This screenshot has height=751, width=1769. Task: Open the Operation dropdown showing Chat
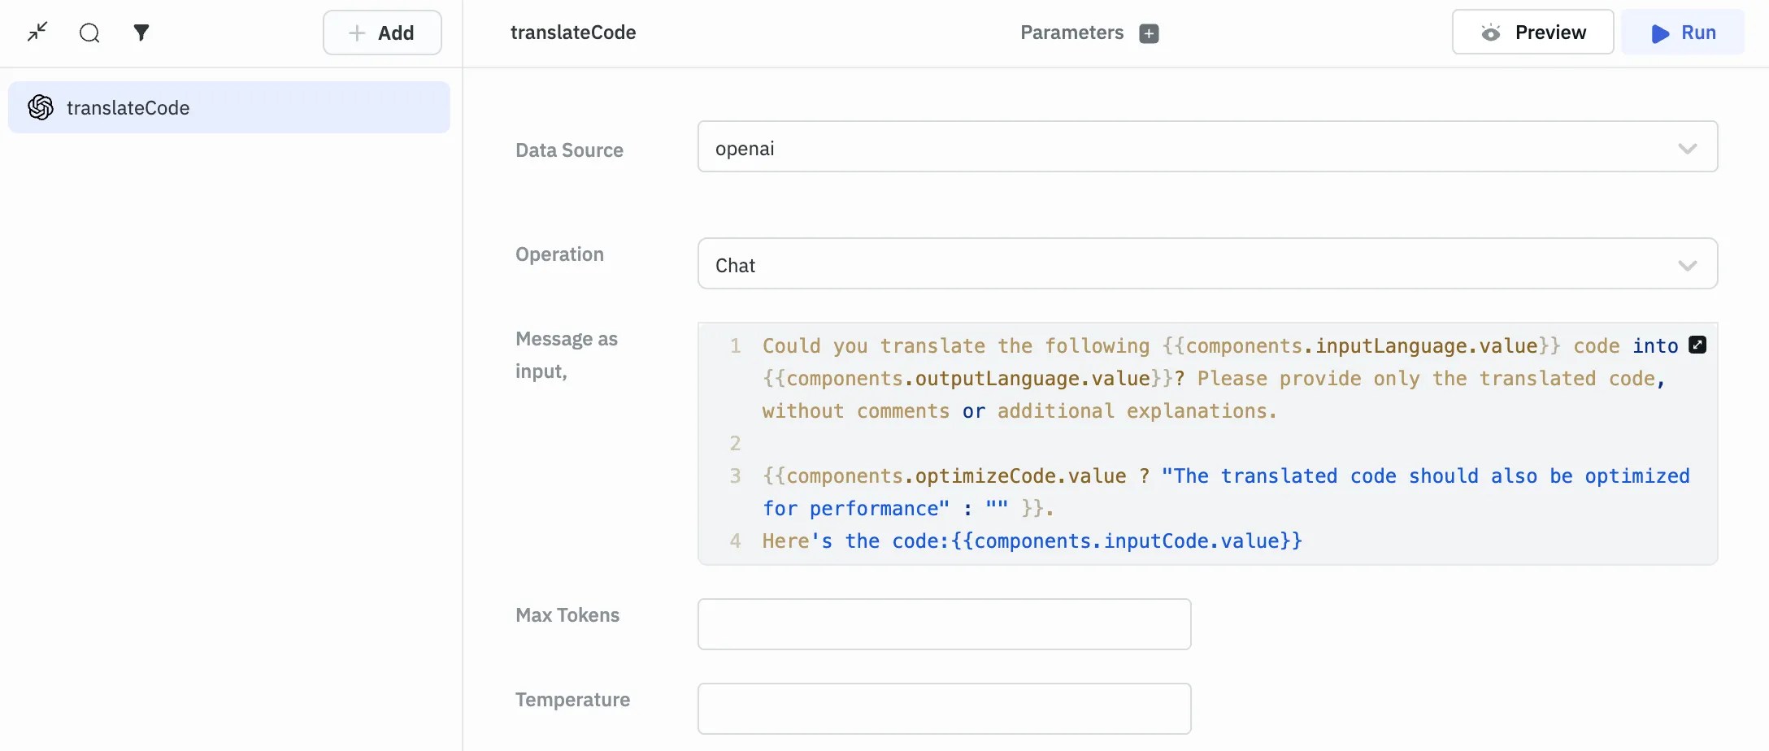pos(1187,264)
